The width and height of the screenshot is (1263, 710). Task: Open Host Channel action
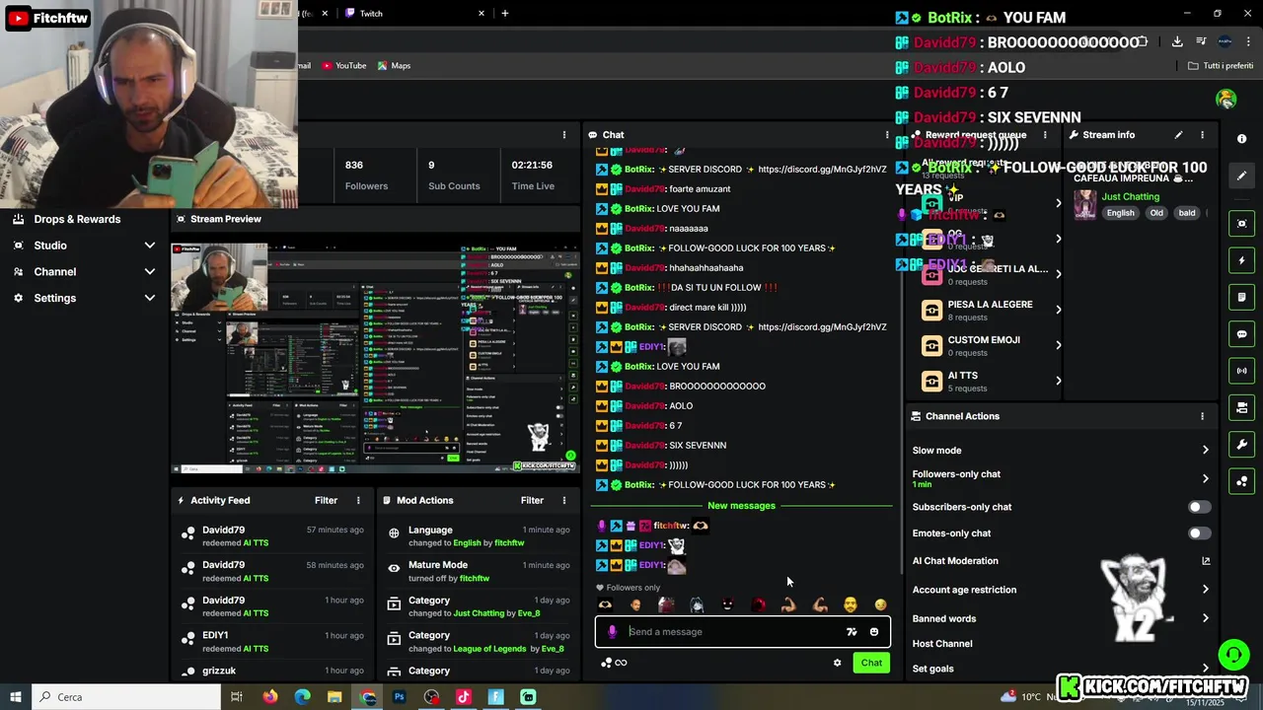(942, 644)
